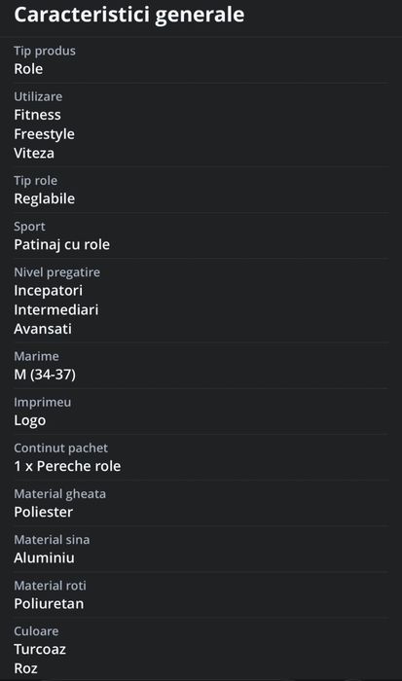The width and height of the screenshot is (402, 681).
Task: Click the M (34-37) size value
Action: pyautogui.click(x=45, y=375)
